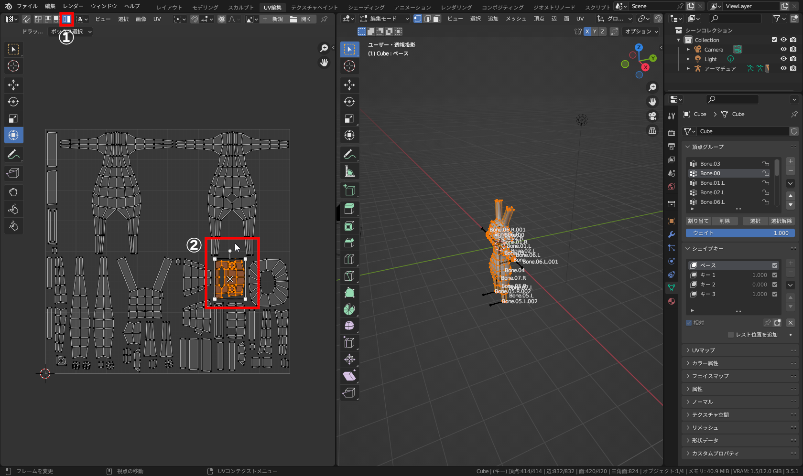Click the 選択解除 button
Image resolution: width=803 pixels, height=476 pixels.
coord(781,221)
